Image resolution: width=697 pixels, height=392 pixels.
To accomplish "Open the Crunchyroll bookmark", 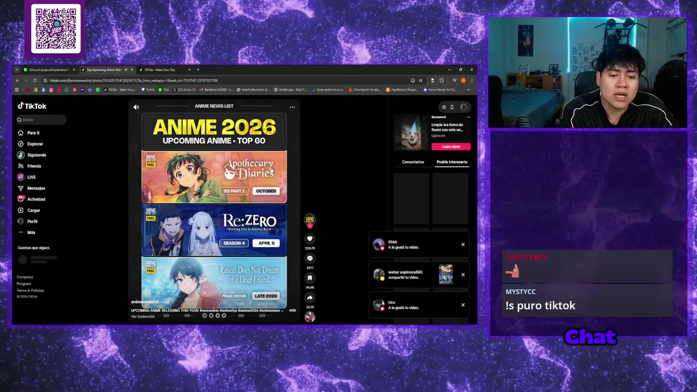I will 364,90.
